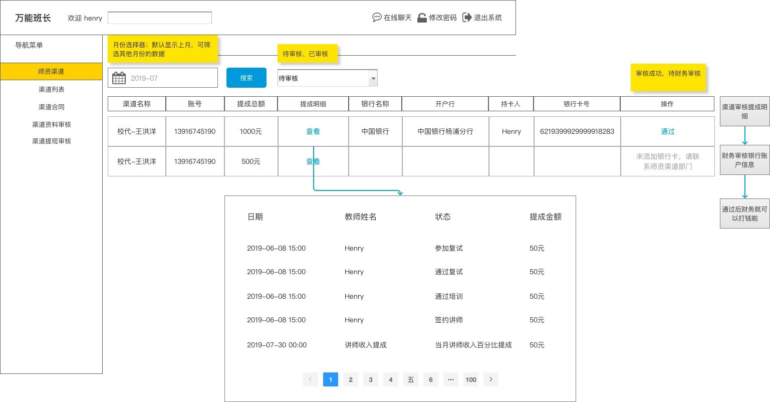770x402 pixels.
Task: Go to next page with right chevron
Action: tap(491, 379)
